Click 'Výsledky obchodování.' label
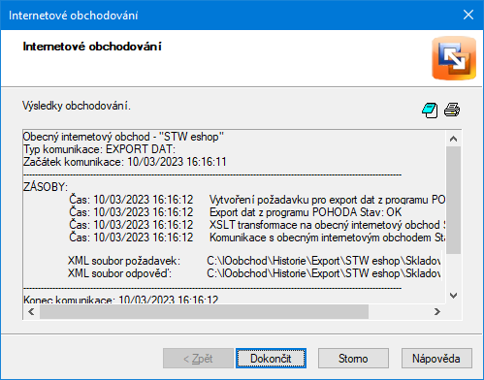This screenshot has height=380, width=484. pos(77,106)
